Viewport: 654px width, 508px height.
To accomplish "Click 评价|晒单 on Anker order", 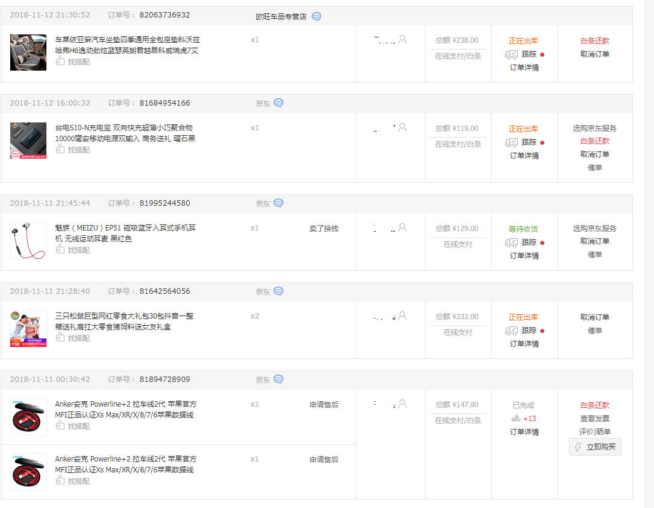I will coord(595,432).
